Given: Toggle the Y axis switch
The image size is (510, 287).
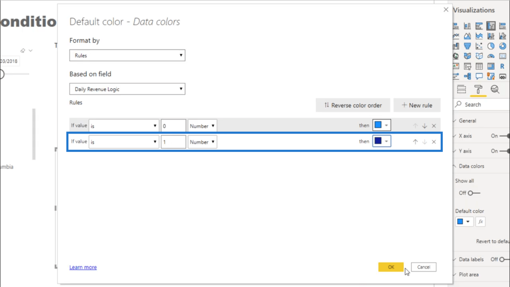Looking at the screenshot, I should click(505, 151).
